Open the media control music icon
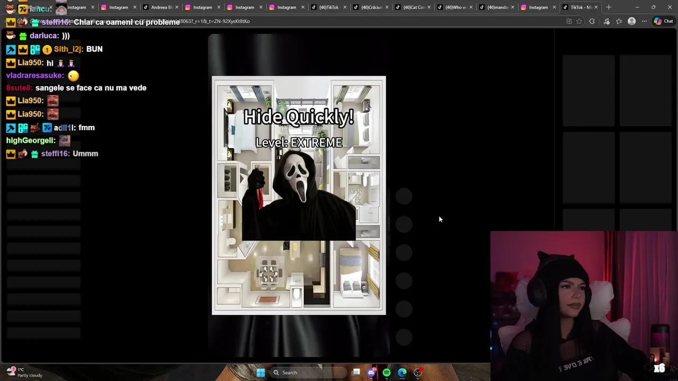Image resolution: width=678 pixels, height=381 pixels. 606,21
